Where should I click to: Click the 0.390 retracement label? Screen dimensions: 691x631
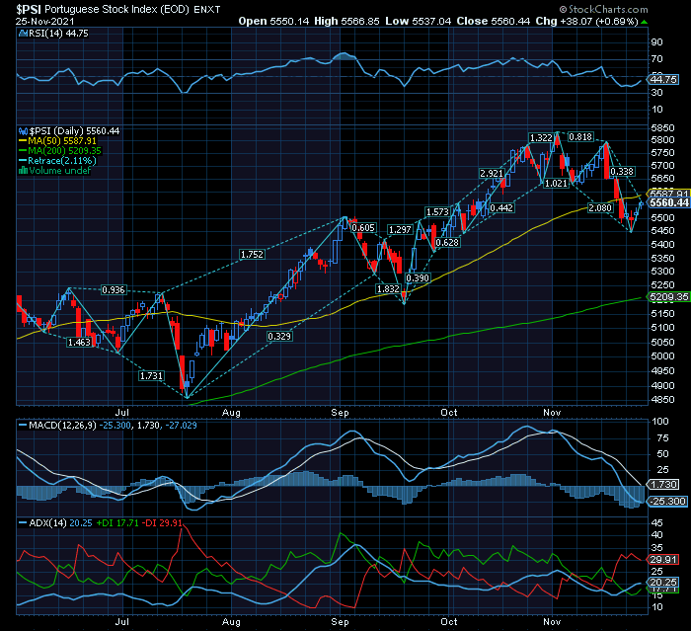coord(418,278)
